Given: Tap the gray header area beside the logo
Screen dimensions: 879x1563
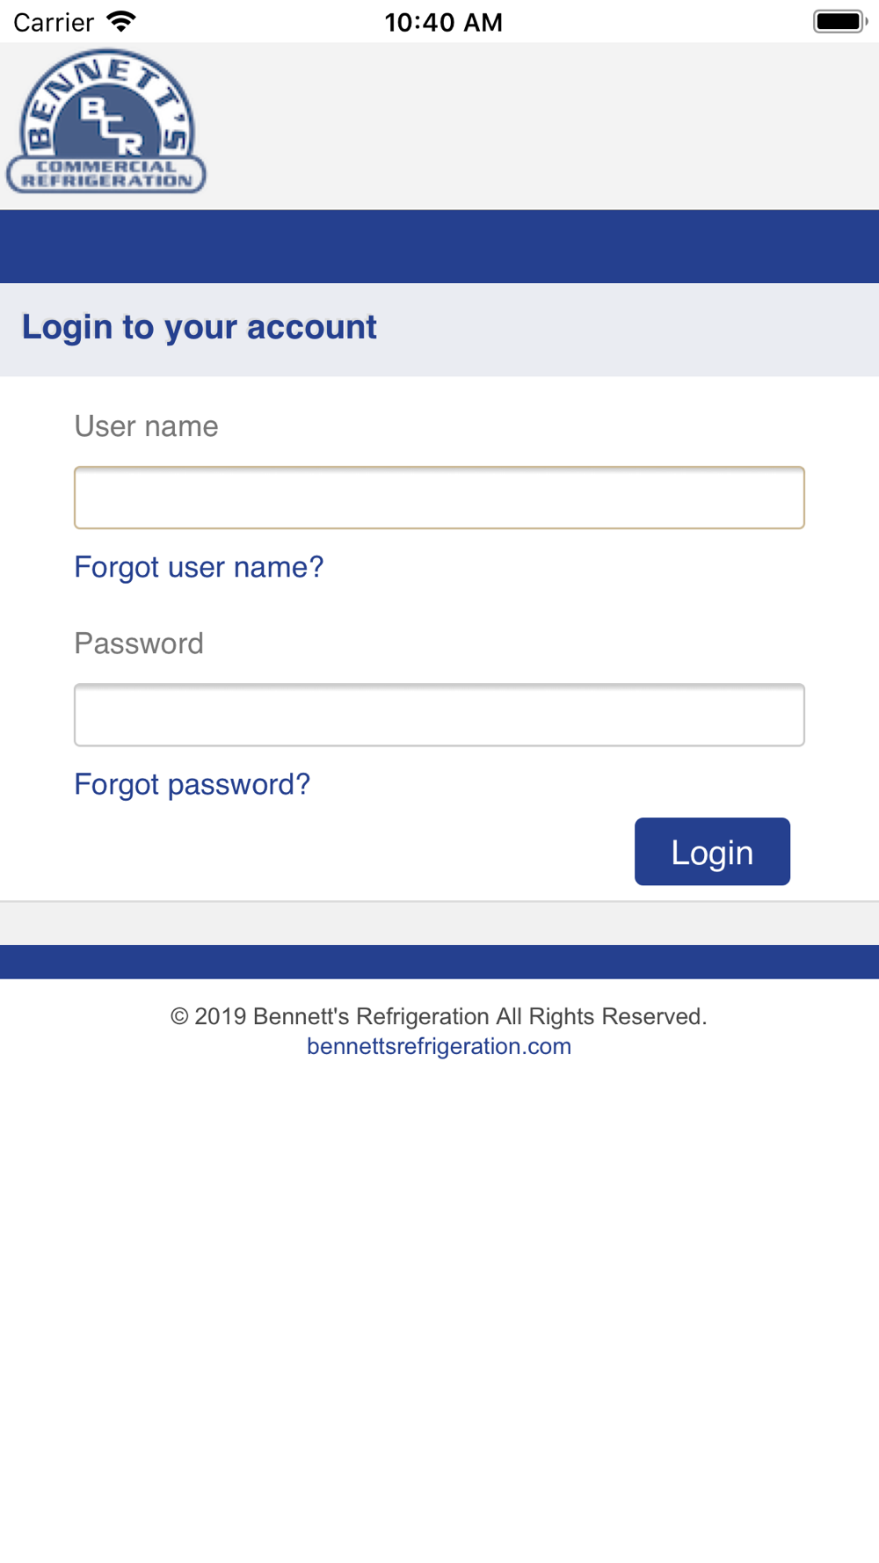Looking at the screenshot, I should [x=545, y=126].
